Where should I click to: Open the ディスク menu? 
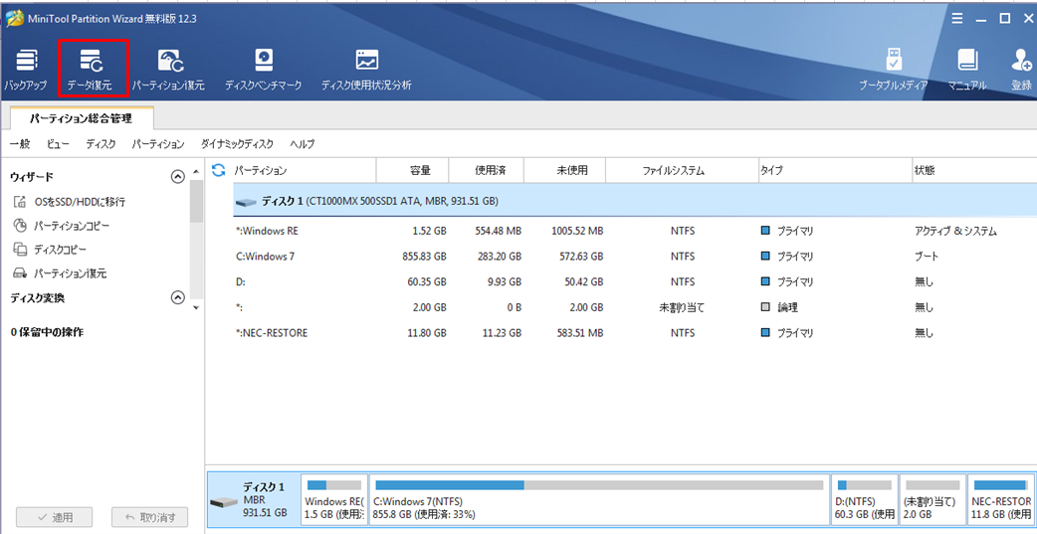point(101,143)
